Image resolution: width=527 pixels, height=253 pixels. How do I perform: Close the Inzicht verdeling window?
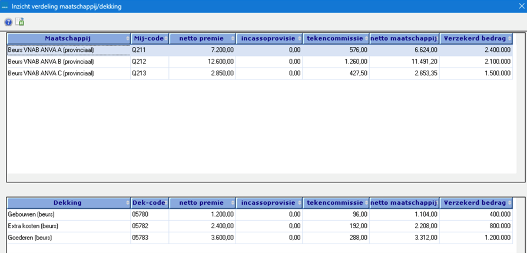pyautogui.click(x=521, y=6)
